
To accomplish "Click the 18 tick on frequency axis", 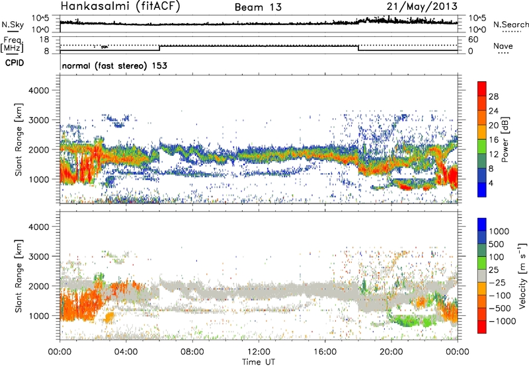I will (44, 40).
